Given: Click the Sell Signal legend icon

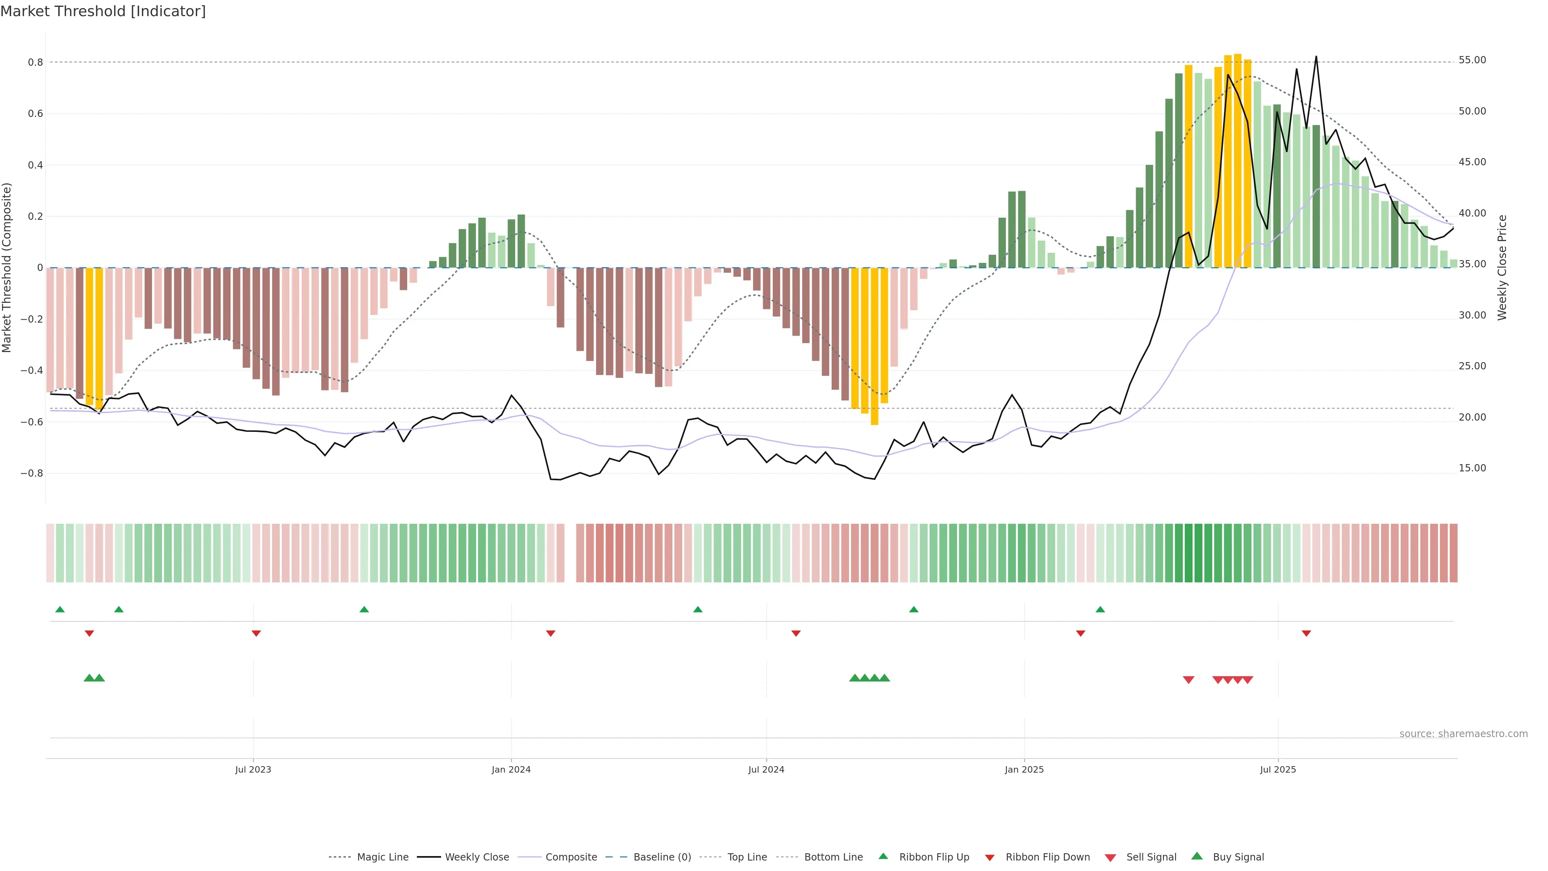Looking at the screenshot, I should (1111, 857).
